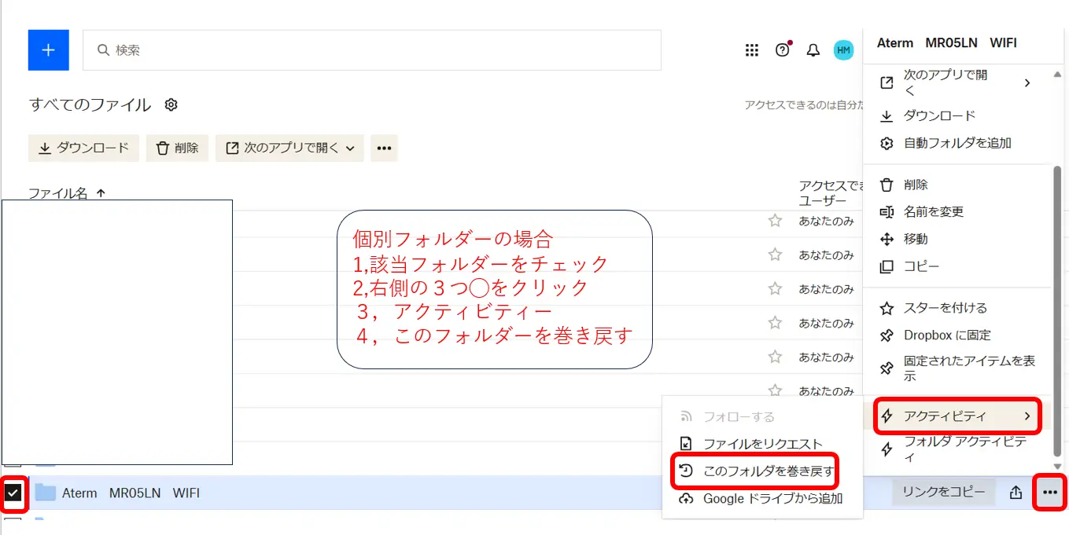1069x535 pixels.
Task: Select スターを付ける in the context menu
Action: [x=945, y=308]
